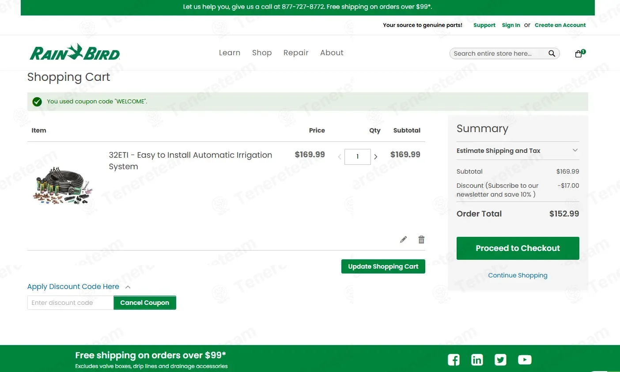Edit cart item with pencil icon

click(x=403, y=239)
